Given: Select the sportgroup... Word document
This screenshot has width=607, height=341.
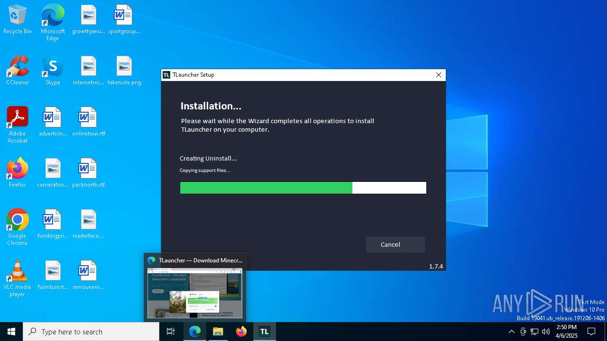Looking at the screenshot, I should pos(124,20).
